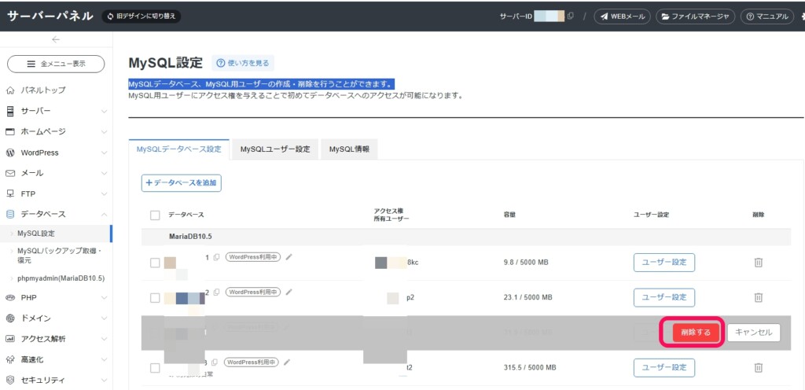This screenshot has height=390, width=805.
Task: Tick the checkbox in the 315.5 / 5000 MB row
Action: (155, 368)
